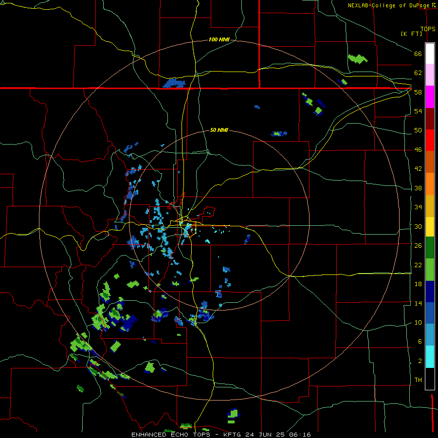Click the navy blue swatch between 18 and 14
Viewport: 438px width, 438px height.
tap(430, 292)
